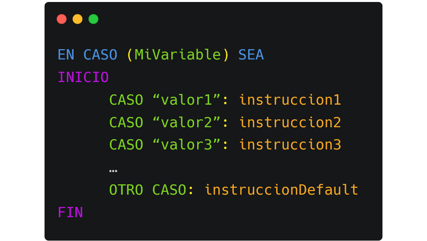Click the orange instruccion1 text
The width and height of the screenshot is (427, 241).
pyautogui.click(x=290, y=100)
